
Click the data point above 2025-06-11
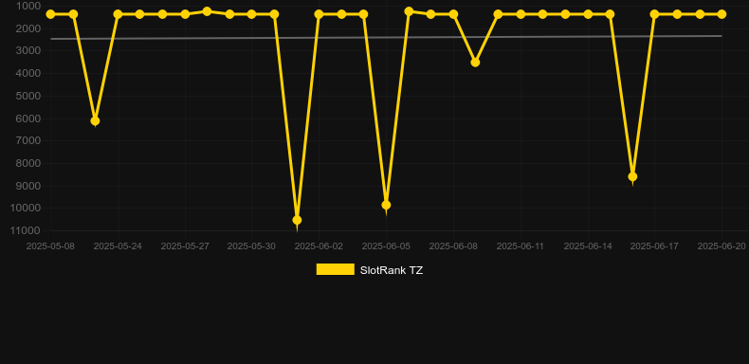point(521,14)
